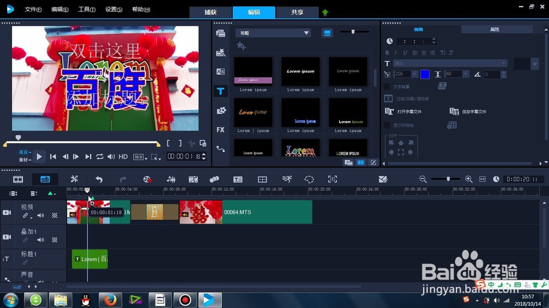This screenshot has height=308, width=549.
Task: Open the chapter/cue marker dropdown
Action: point(52,193)
